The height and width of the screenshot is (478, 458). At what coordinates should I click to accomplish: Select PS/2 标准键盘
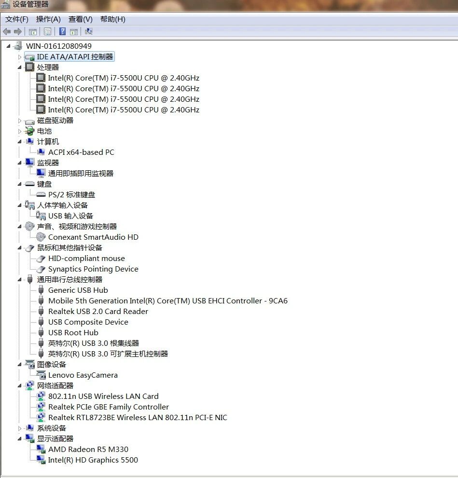coord(71,194)
